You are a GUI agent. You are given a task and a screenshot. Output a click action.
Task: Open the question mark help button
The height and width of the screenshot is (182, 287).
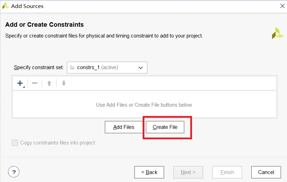(14, 172)
